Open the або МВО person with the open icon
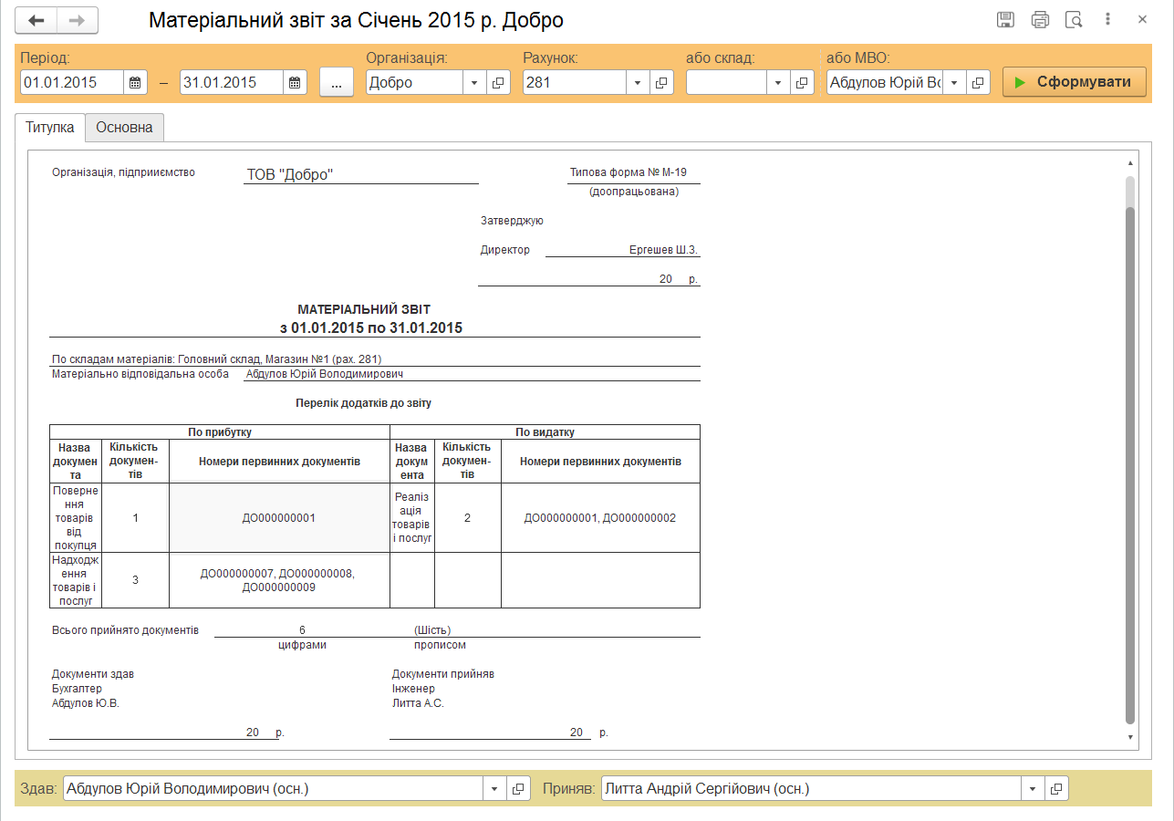 [x=978, y=82]
